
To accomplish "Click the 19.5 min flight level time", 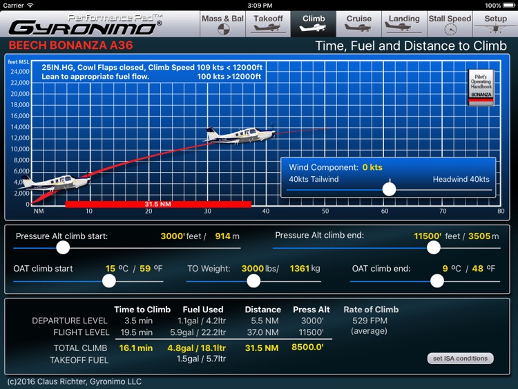I will tap(137, 332).
